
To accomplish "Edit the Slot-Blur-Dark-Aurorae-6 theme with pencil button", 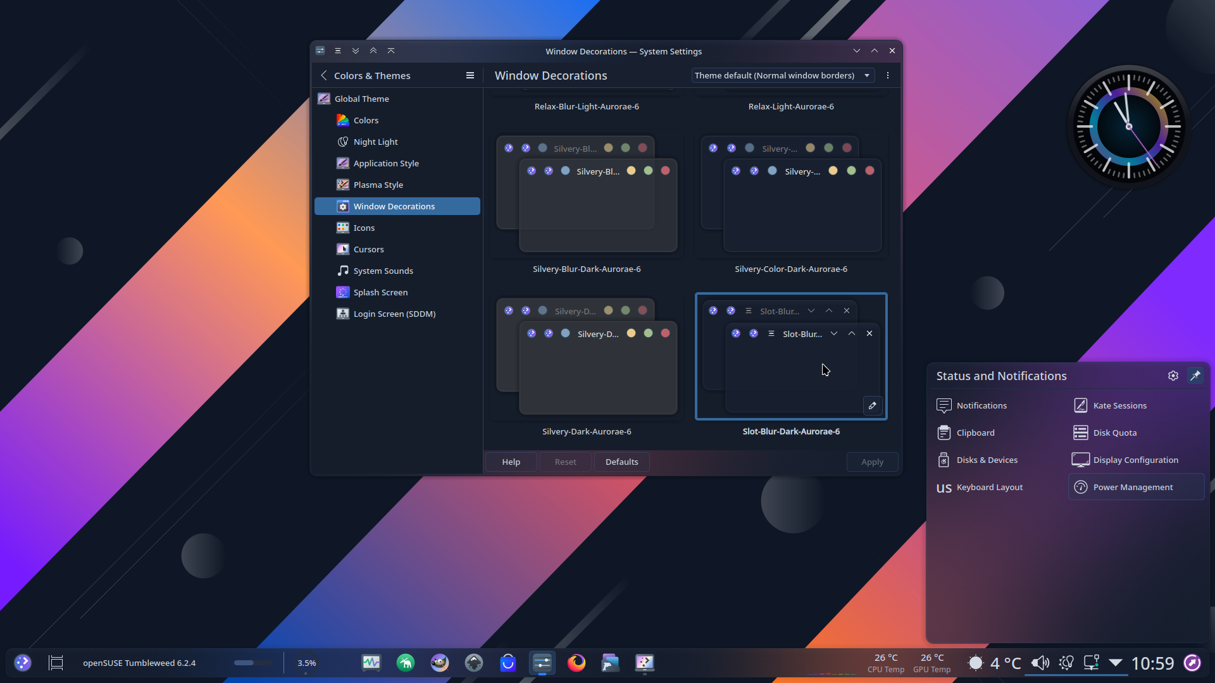I will (873, 405).
